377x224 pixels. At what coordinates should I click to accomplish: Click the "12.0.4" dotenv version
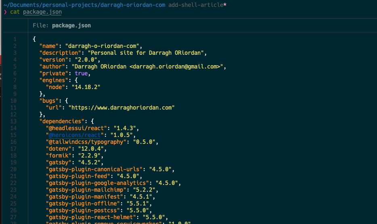(x=91, y=149)
